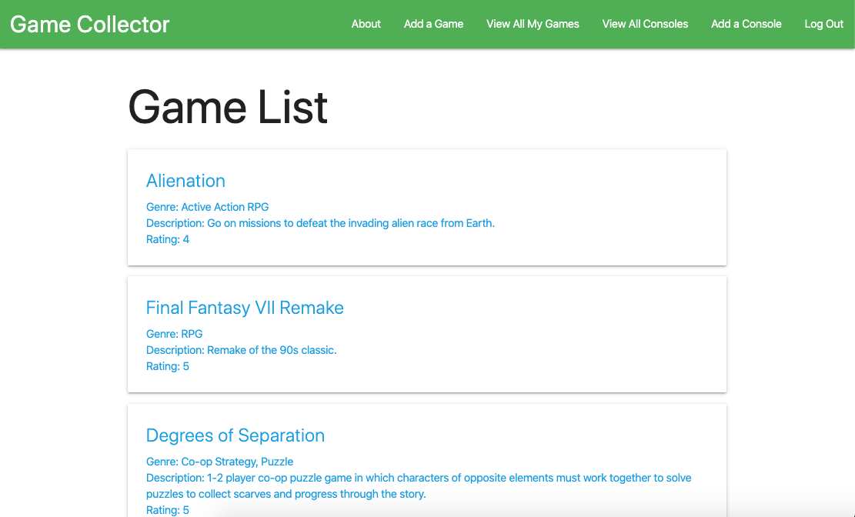
Task: Click Degrees of Separation co-op puzzle description
Action: point(419,486)
